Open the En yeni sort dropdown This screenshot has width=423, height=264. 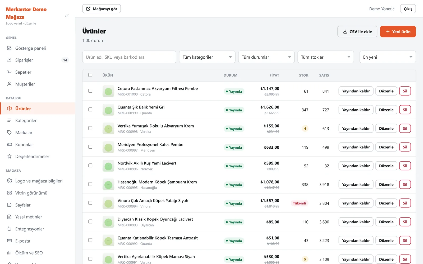coord(388,57)
